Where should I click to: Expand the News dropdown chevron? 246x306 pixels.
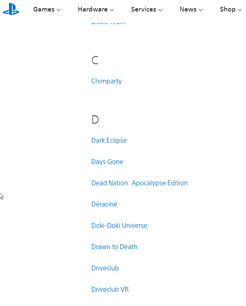coord(201,10)
